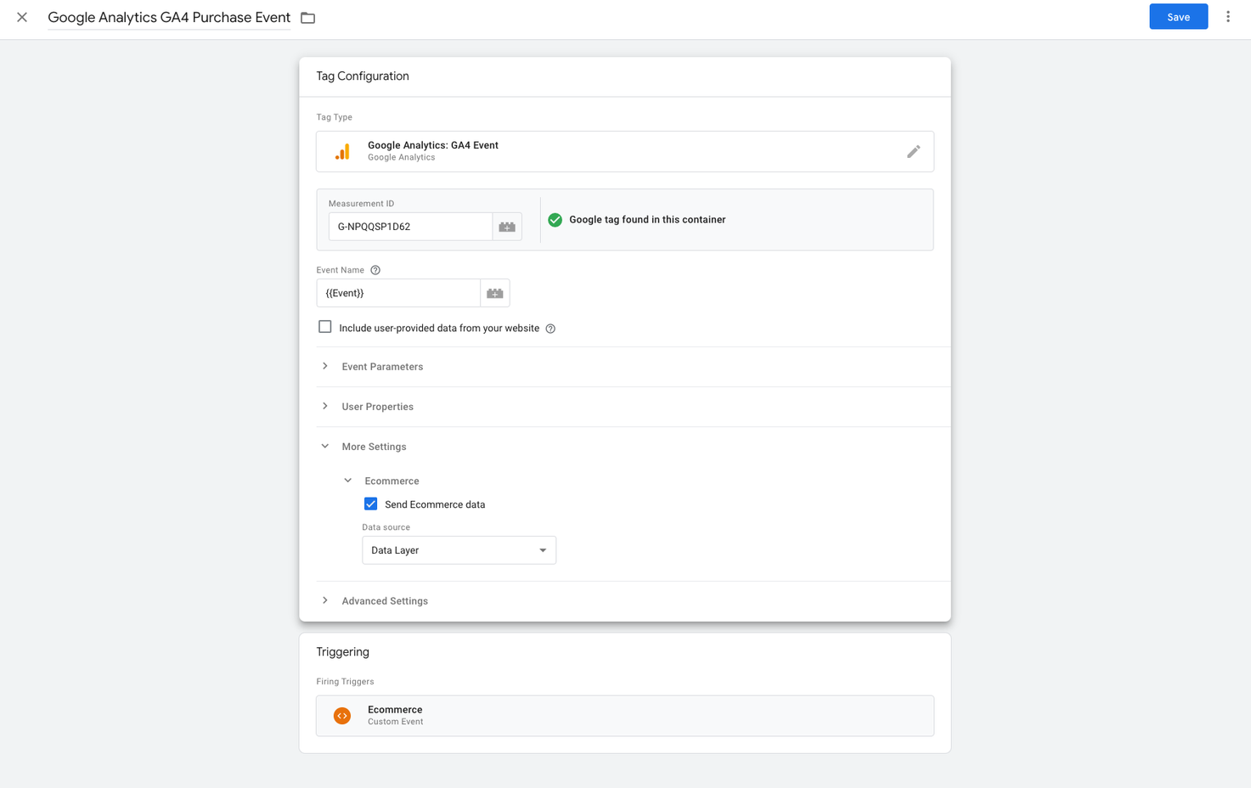Expand the Event Parameters section
This screenshot has height=788, width=1251.
[624, 367]
